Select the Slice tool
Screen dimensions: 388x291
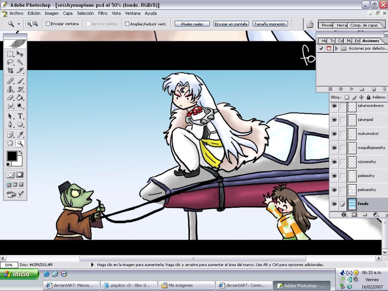click(20, 70)
